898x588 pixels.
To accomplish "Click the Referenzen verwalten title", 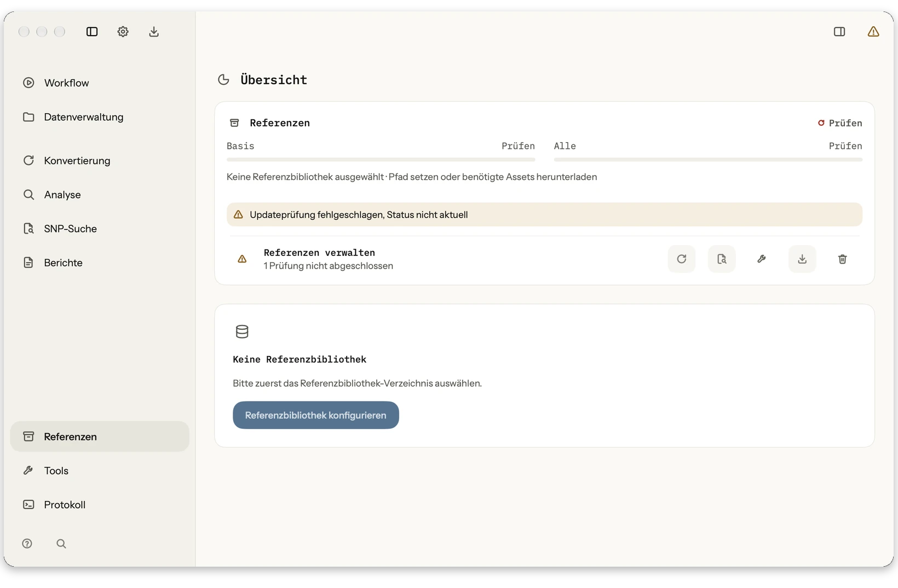I will point(319,253).
